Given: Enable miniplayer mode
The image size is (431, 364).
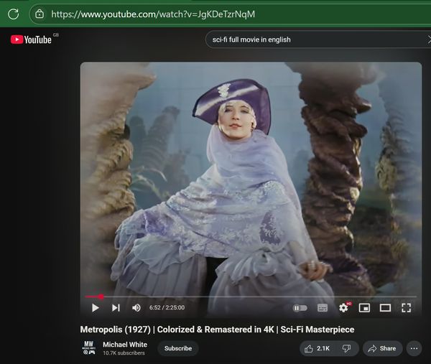Looking at the screenshot, I should tap(364, 308).
